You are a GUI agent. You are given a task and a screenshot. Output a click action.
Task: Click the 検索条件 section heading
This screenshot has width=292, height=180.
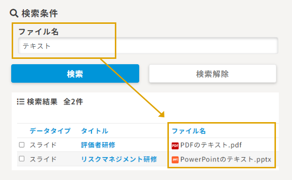click(40, 14)
